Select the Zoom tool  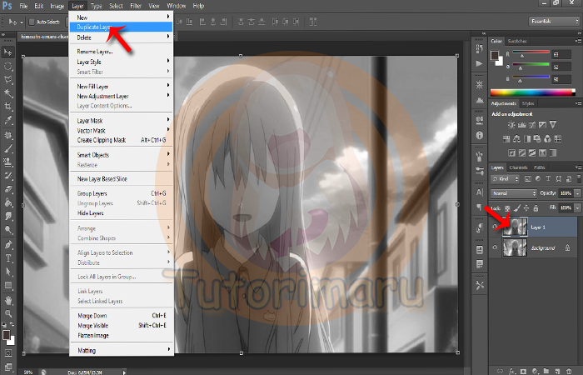(x=7, y=312)
